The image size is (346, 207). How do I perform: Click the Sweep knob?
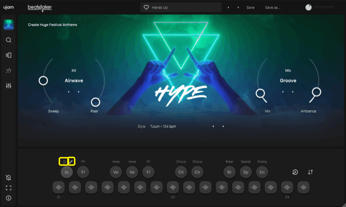point(43,81)
